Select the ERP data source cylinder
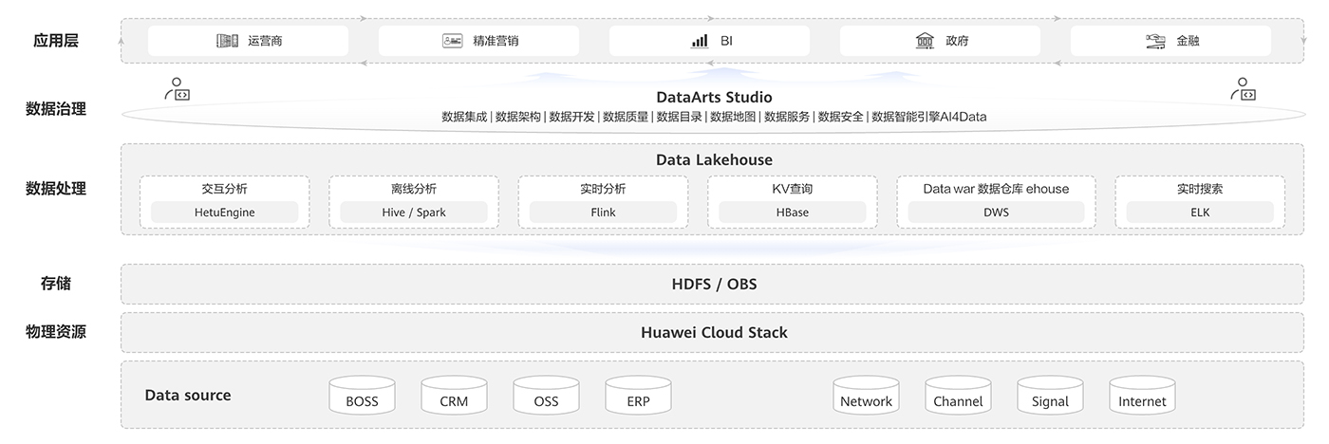The height and width of the screenshot is (444, 1329). click(638, 396)
